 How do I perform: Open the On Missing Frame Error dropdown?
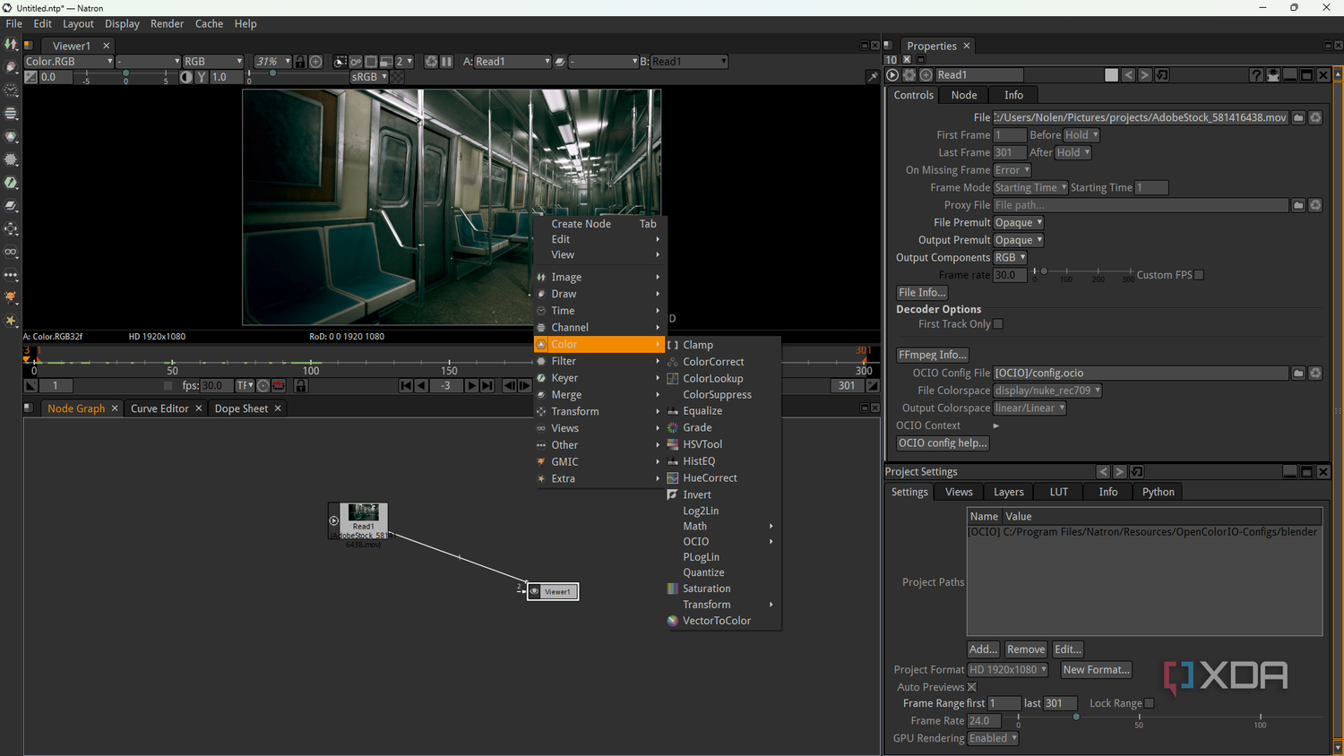coord(1012,170)
